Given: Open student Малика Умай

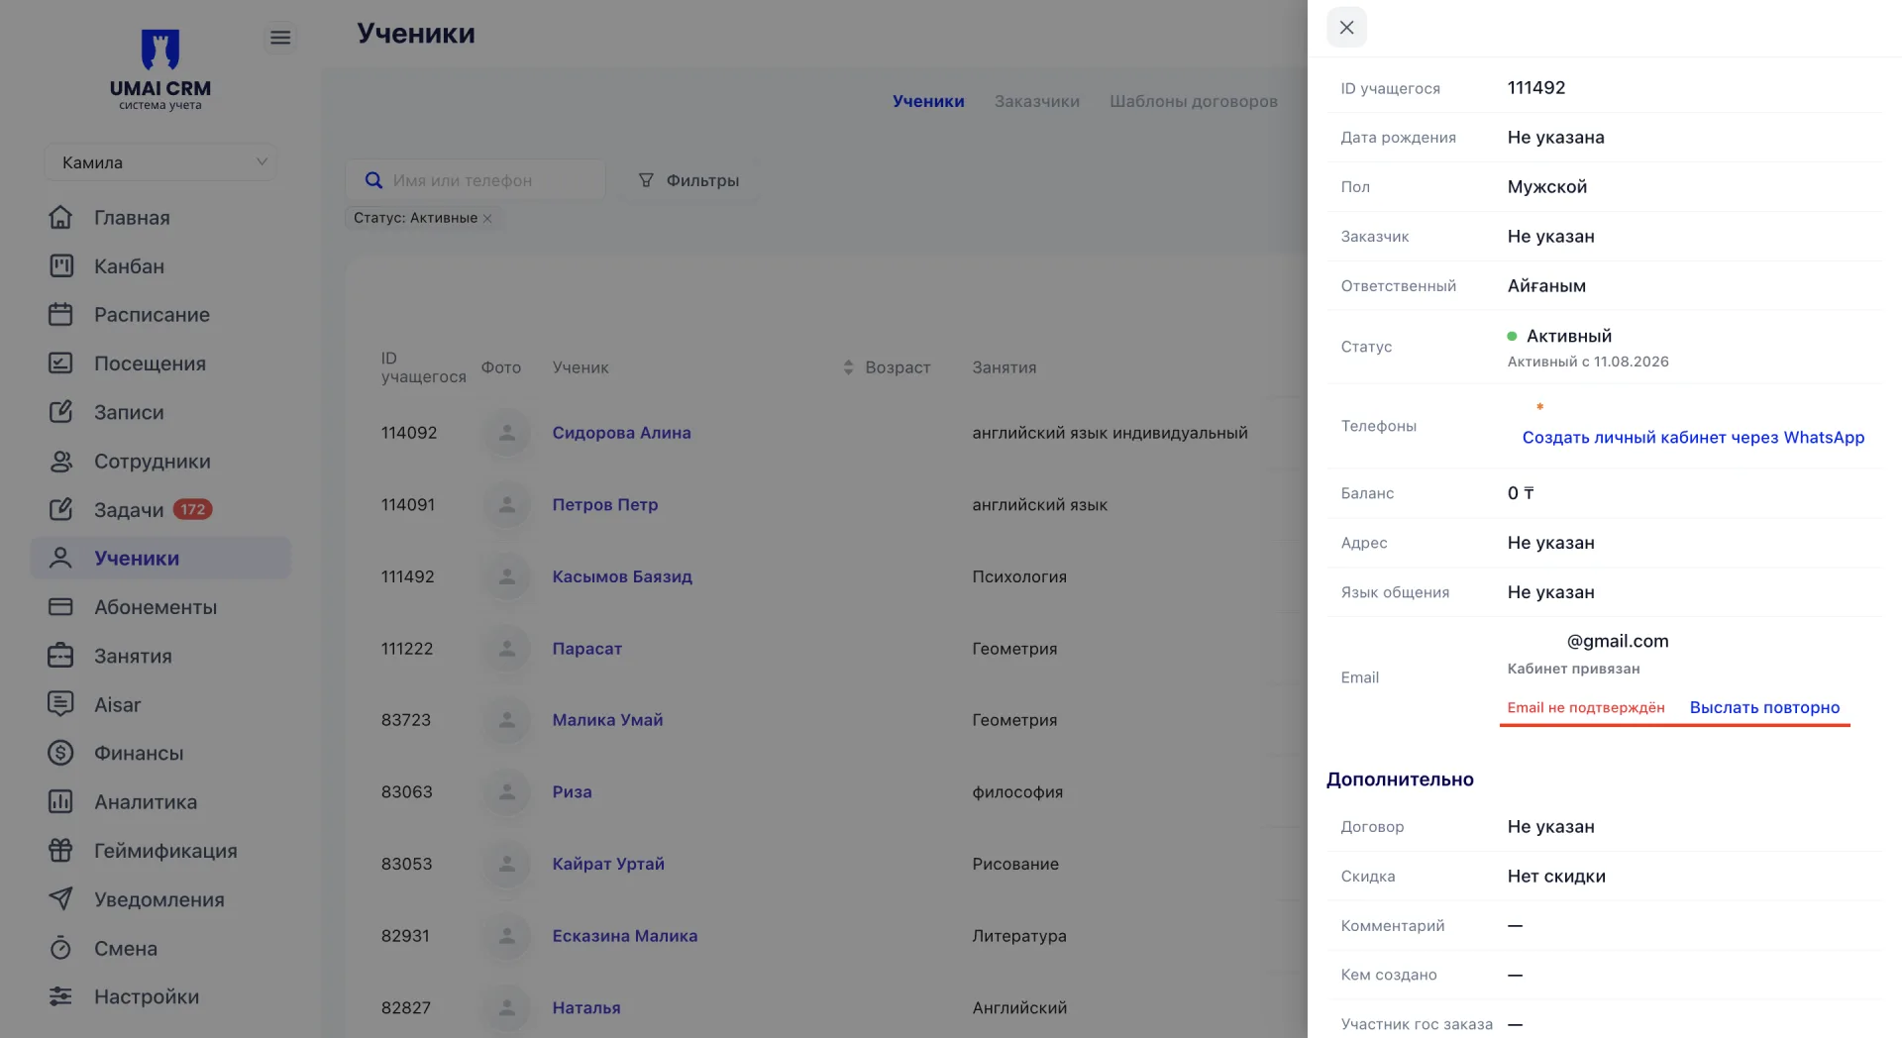Looking at the screenshot, I should (607, 720).
